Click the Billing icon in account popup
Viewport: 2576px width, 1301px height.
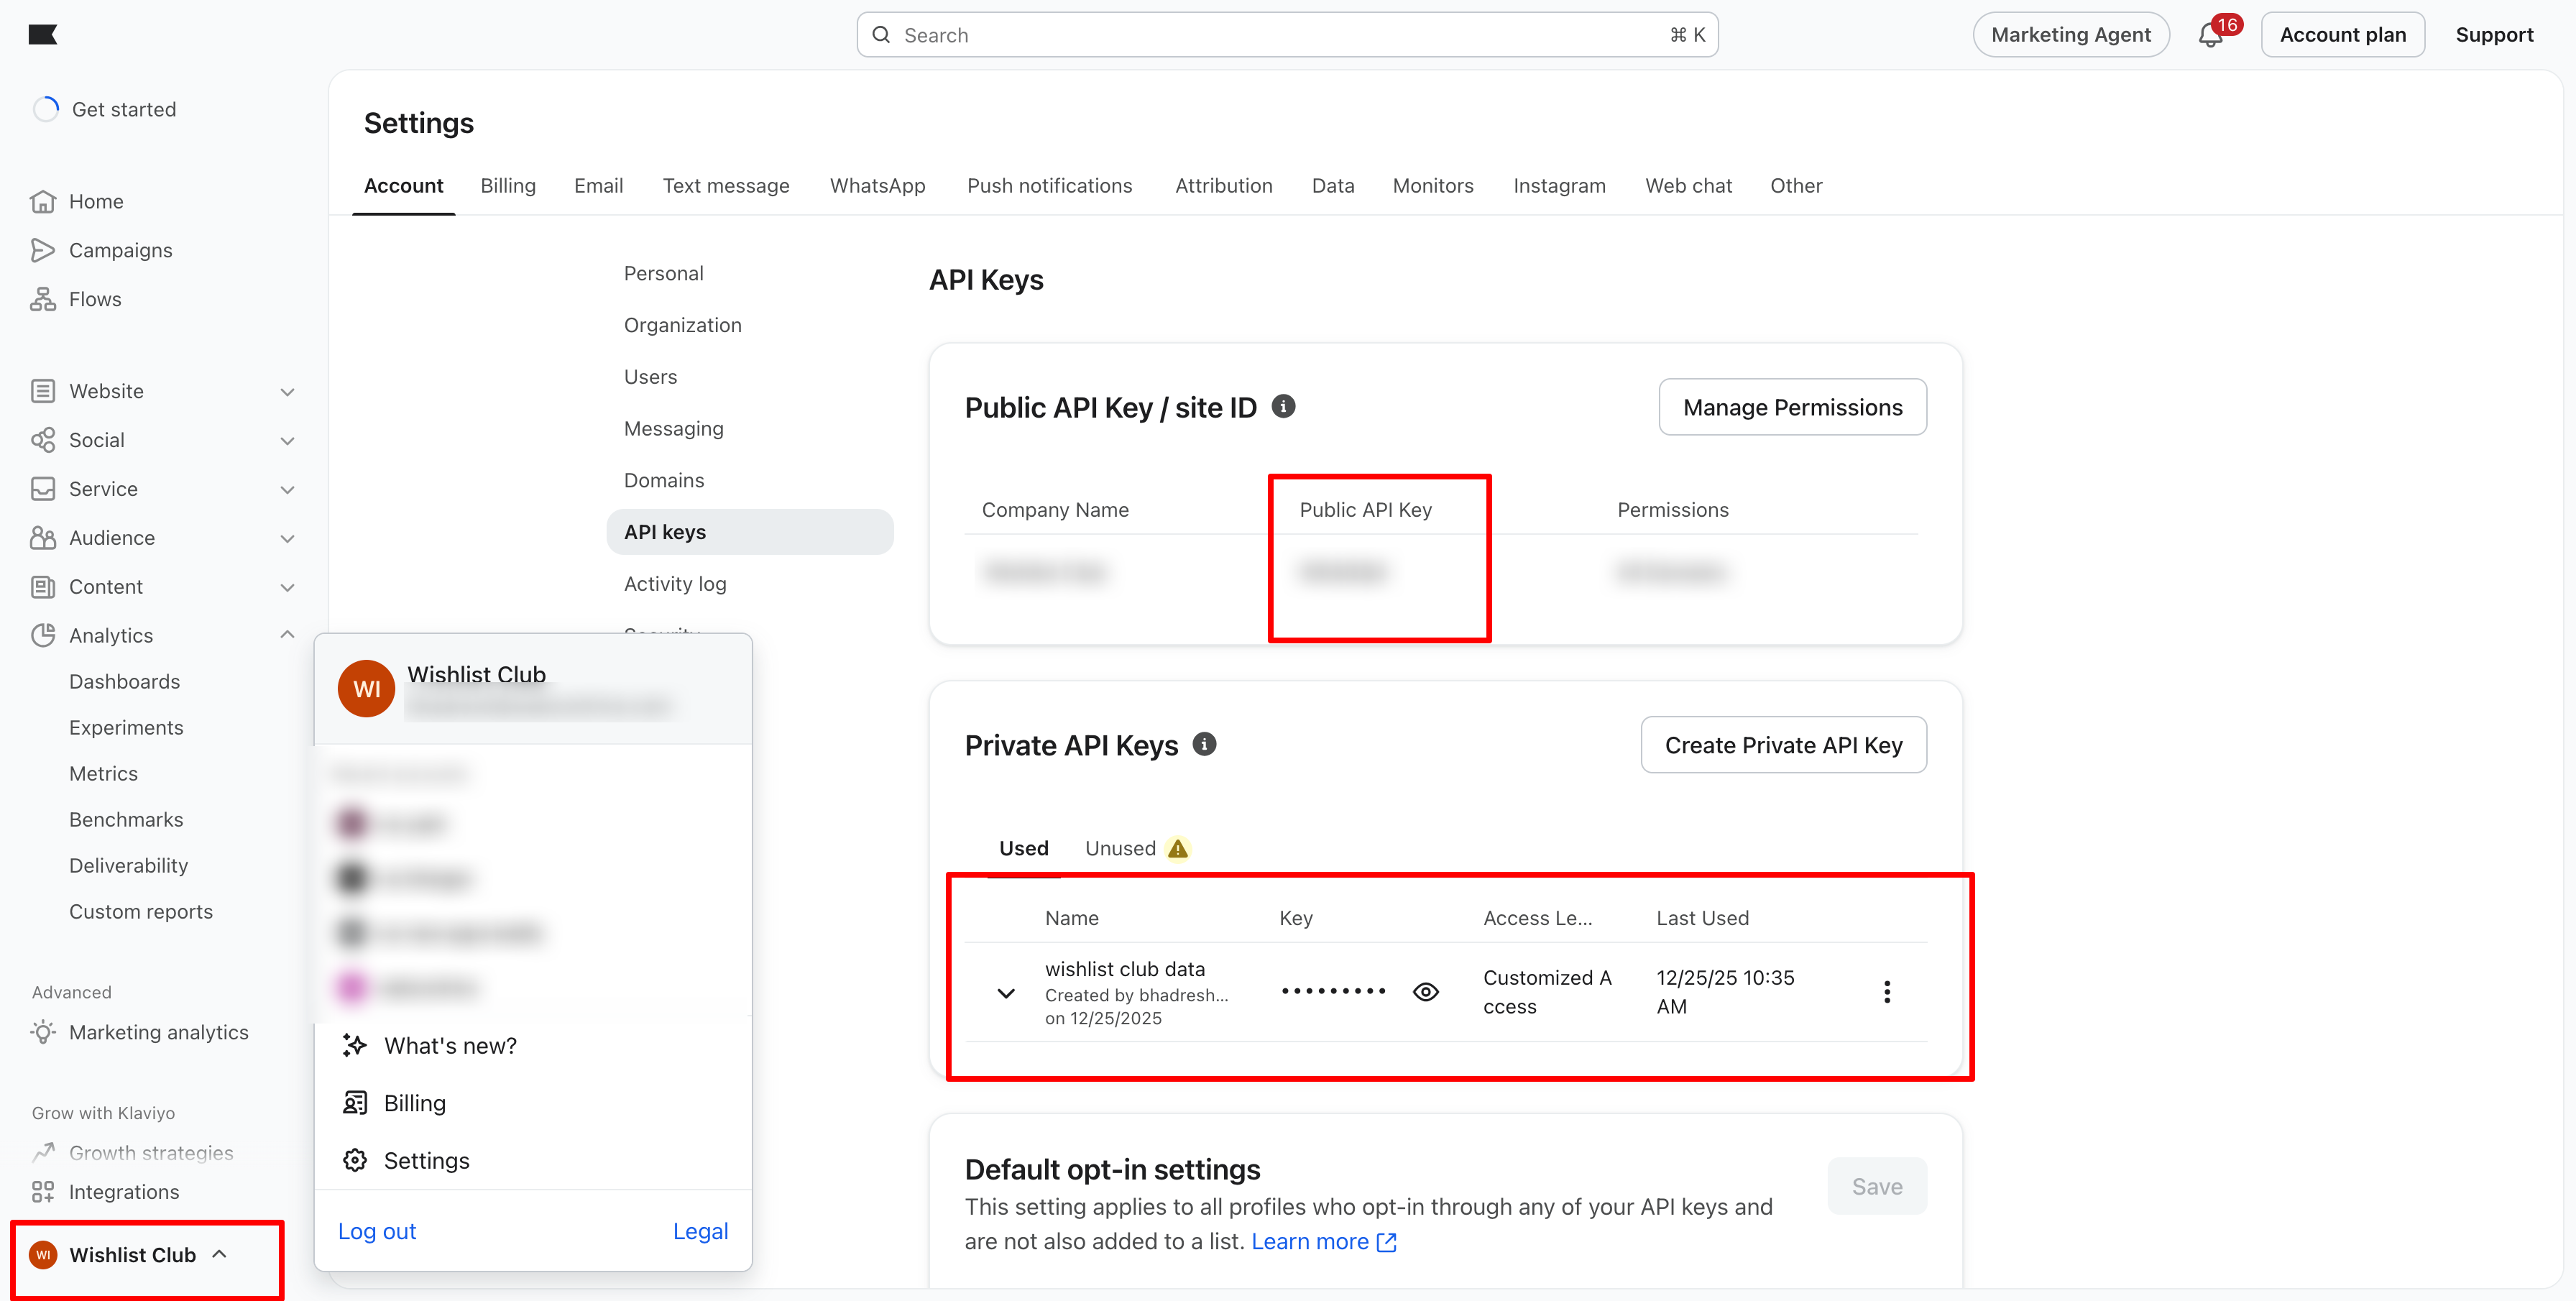click(x=355, y=1103)
